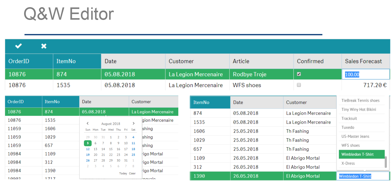Click the Wimbledon T-Shirt article input field

(x=362, y=176)
